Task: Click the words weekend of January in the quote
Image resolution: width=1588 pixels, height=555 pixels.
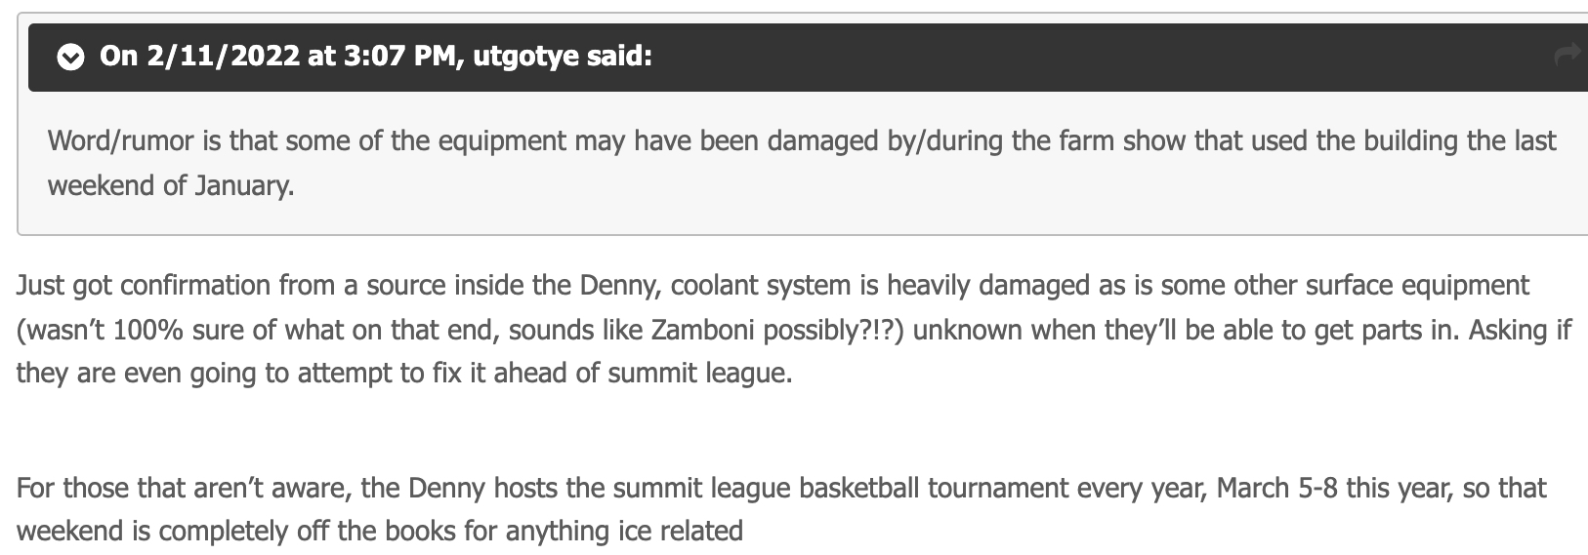Action: pos(170,185)
